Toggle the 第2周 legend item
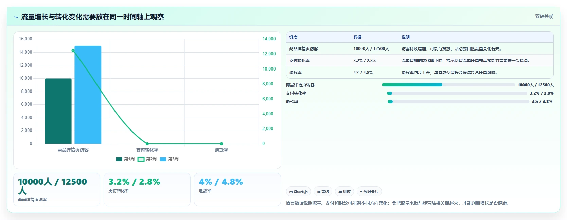The height and width of the screenshot is (220, 567). click(147, 159)
